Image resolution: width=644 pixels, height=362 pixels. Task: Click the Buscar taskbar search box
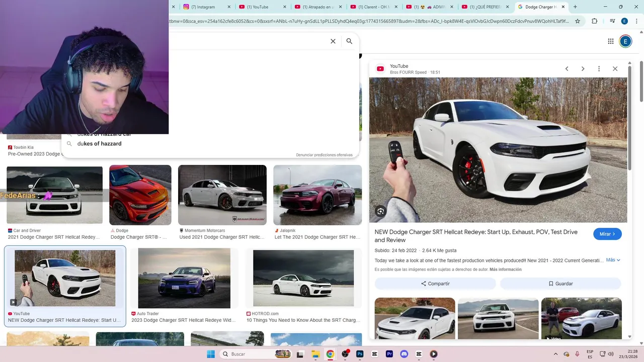click(x=256, y=354)
